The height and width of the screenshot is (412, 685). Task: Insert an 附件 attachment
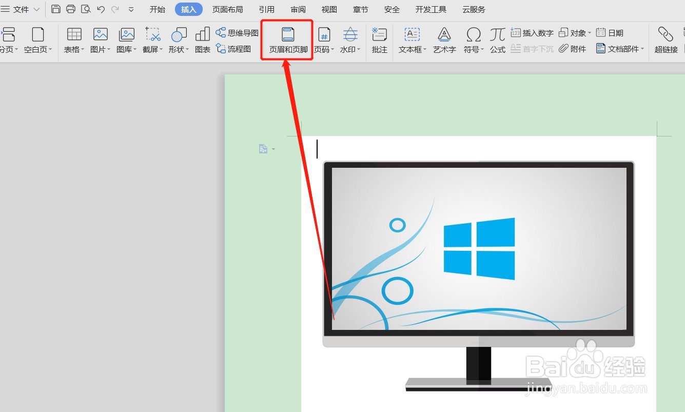573,49
